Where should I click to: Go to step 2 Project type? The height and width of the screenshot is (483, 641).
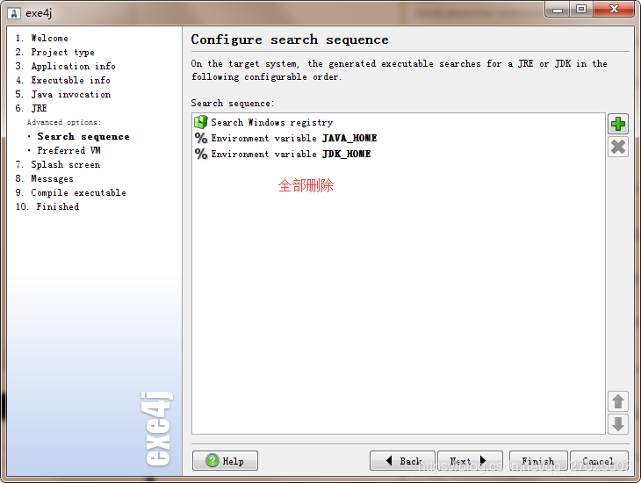tap(54, 53)
